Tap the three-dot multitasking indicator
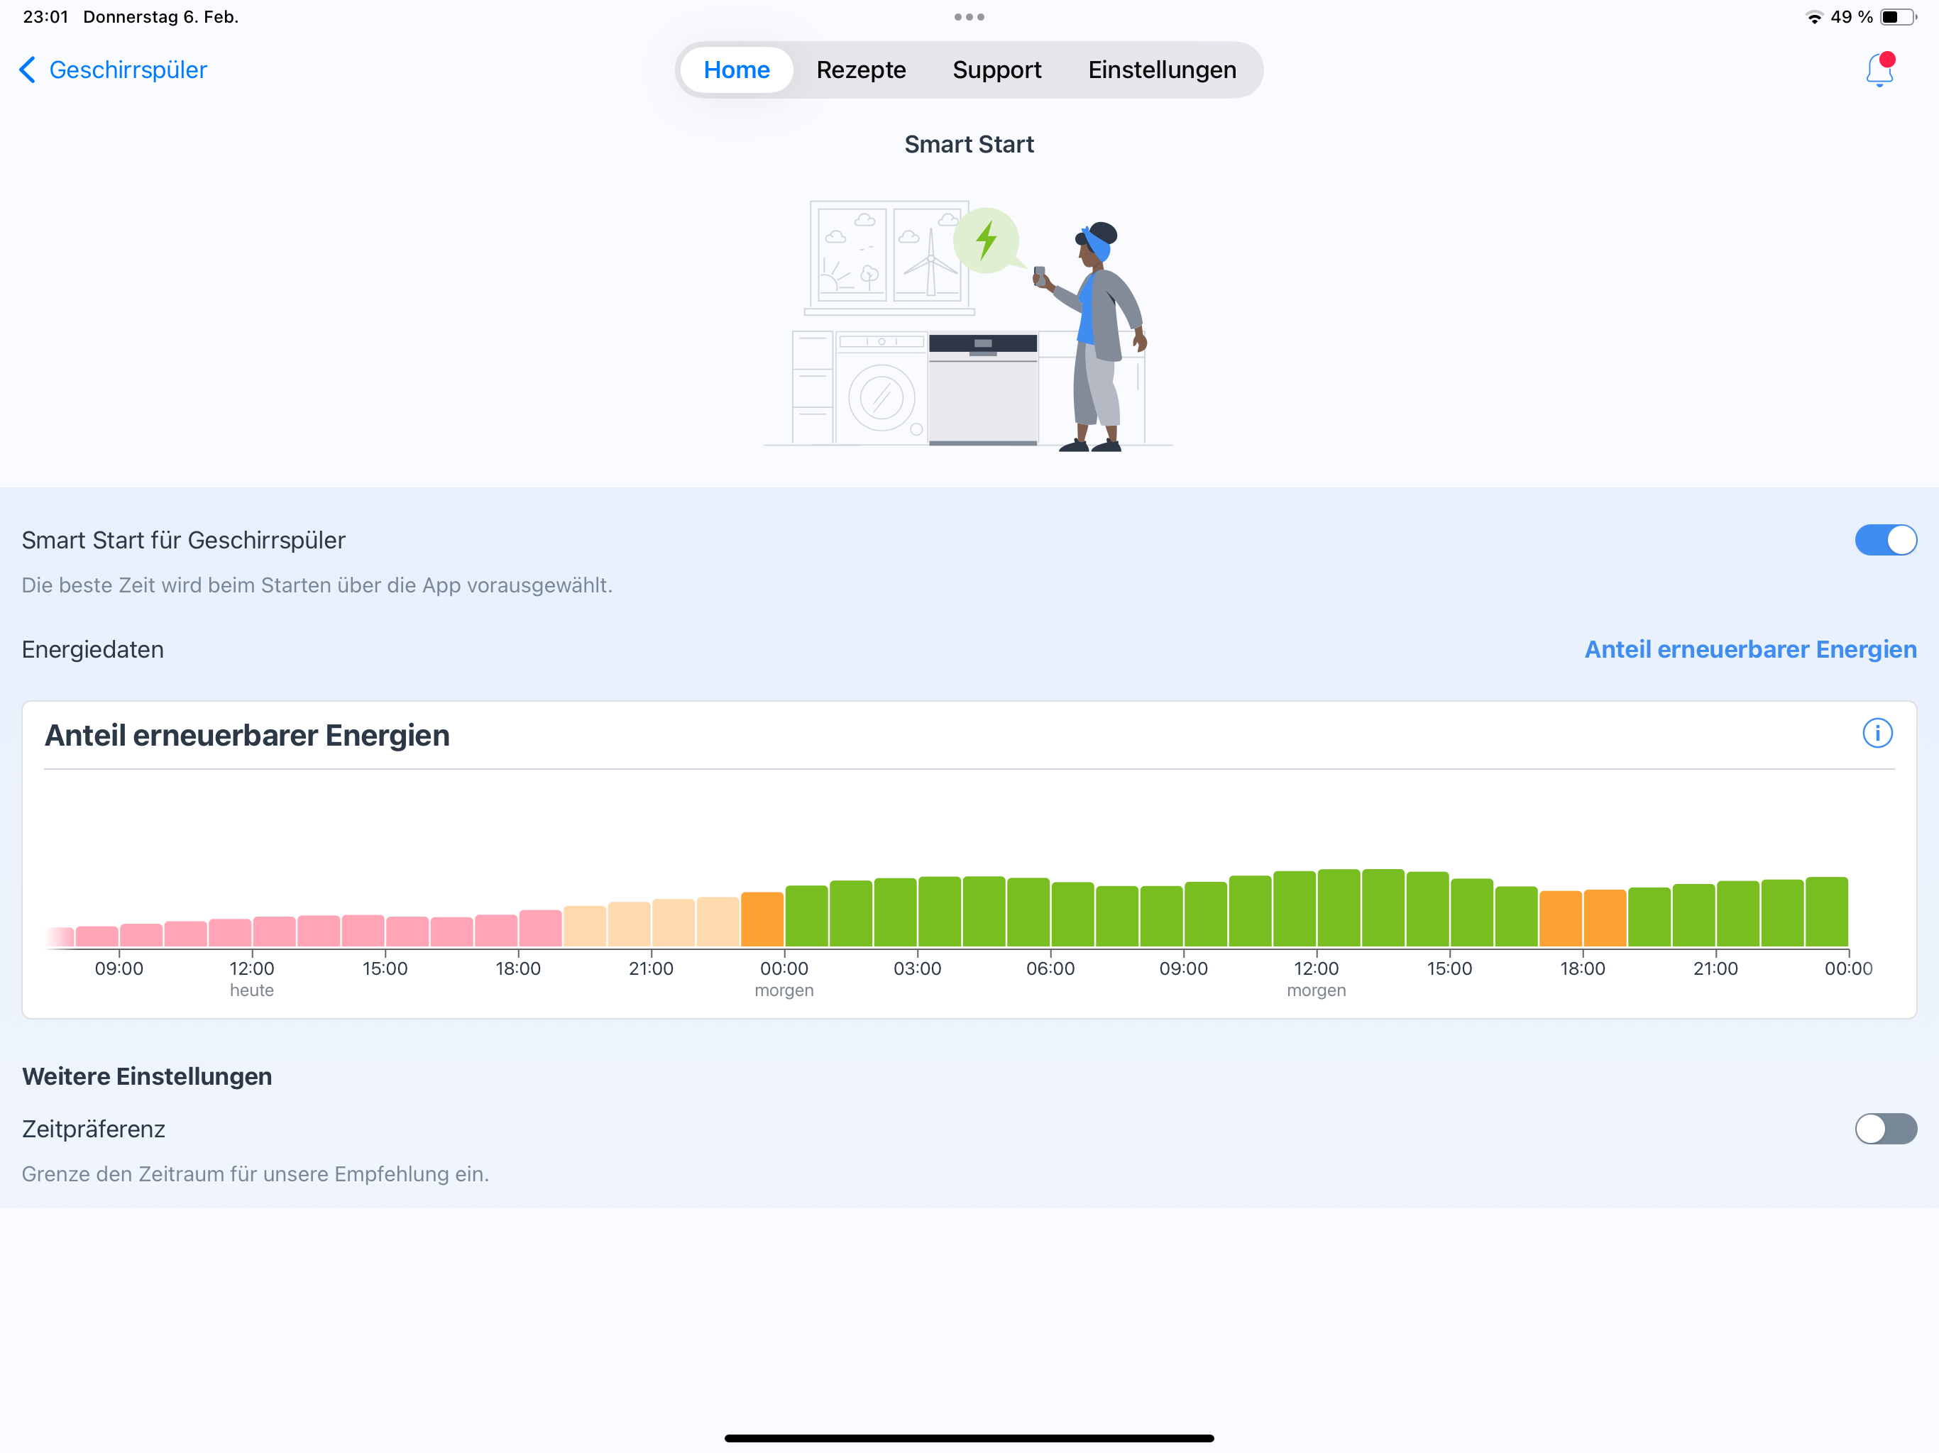 [969, 16]
